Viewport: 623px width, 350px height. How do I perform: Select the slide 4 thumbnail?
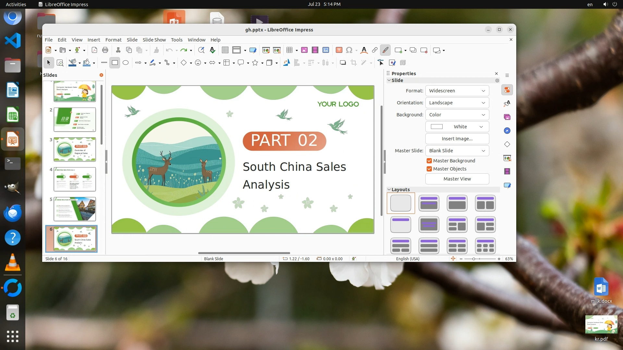pyautogui.click(x=75, y=179)
